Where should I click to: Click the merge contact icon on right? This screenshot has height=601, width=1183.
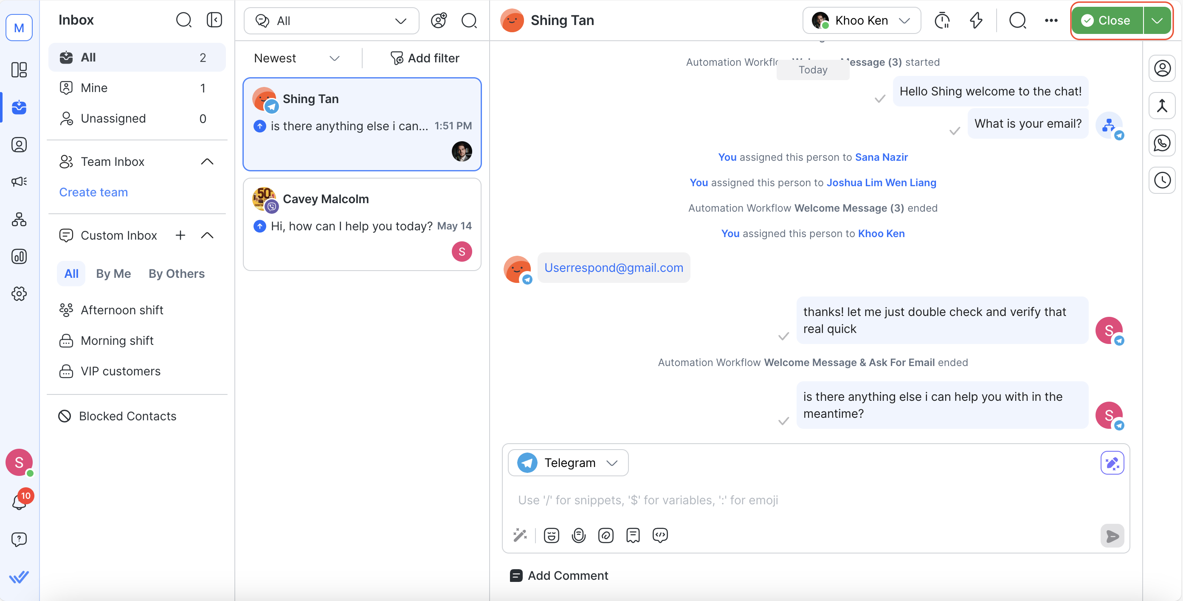(1162, 106)
